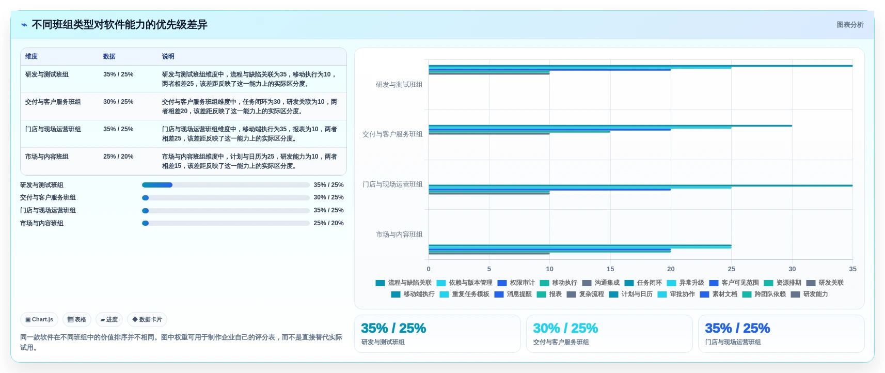The height and width of the screenshot is (373, 885).
Task: Toggle 资源排期 legend entry
Action: pyautogui.click(x=783, y=283)
